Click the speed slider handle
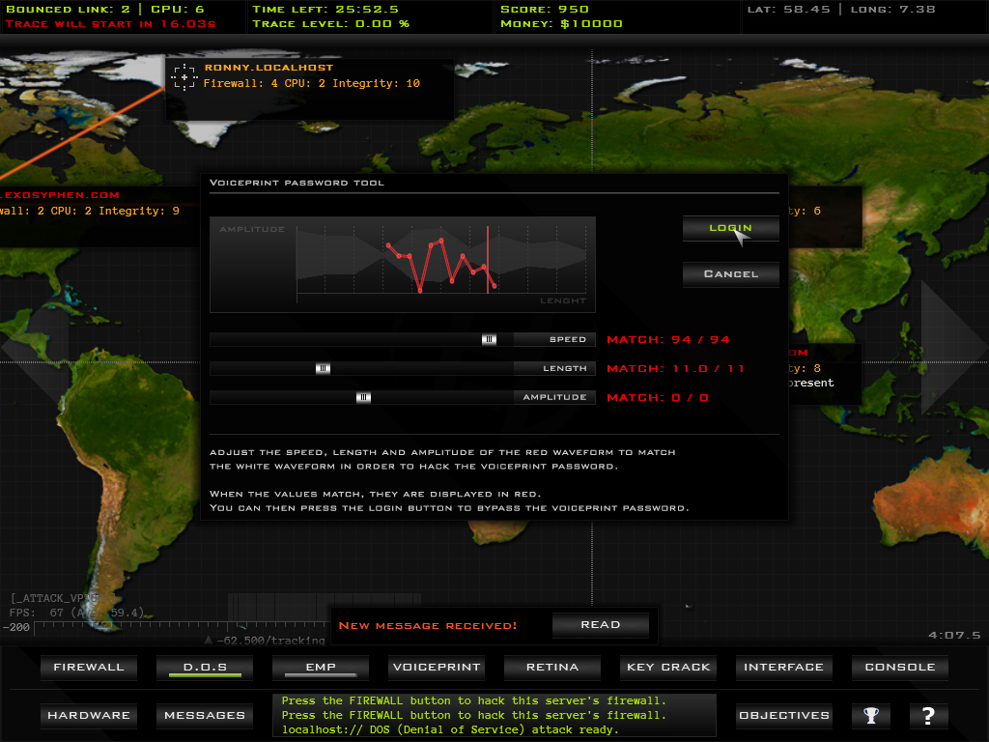This screenshot has height=742, width=989. click(x=490, y=339)
